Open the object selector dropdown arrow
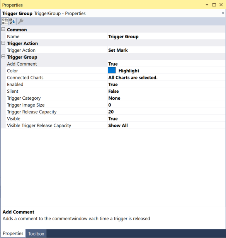This screenshot has width=226, height=238. [x=223, y=14]
